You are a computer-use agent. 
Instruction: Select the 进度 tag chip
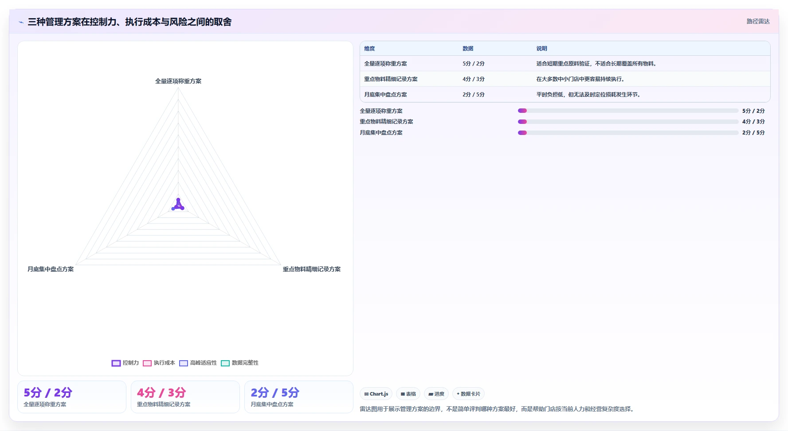tap(436, 394)
